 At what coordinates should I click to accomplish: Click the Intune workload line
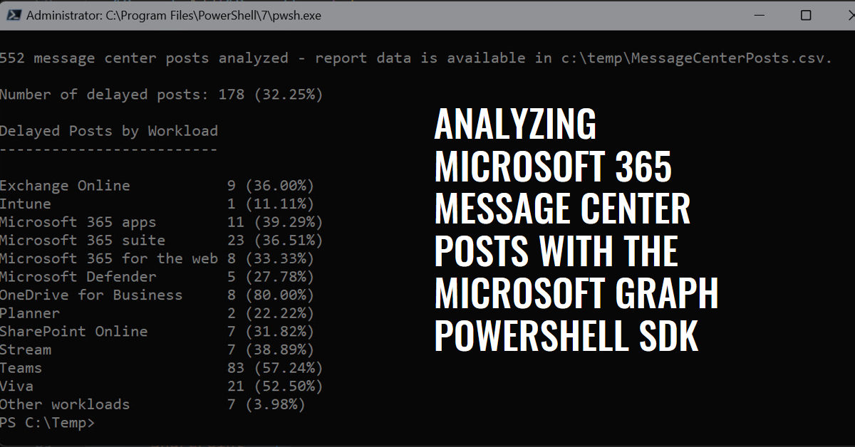pyautogui.click(x=157, y=204)
